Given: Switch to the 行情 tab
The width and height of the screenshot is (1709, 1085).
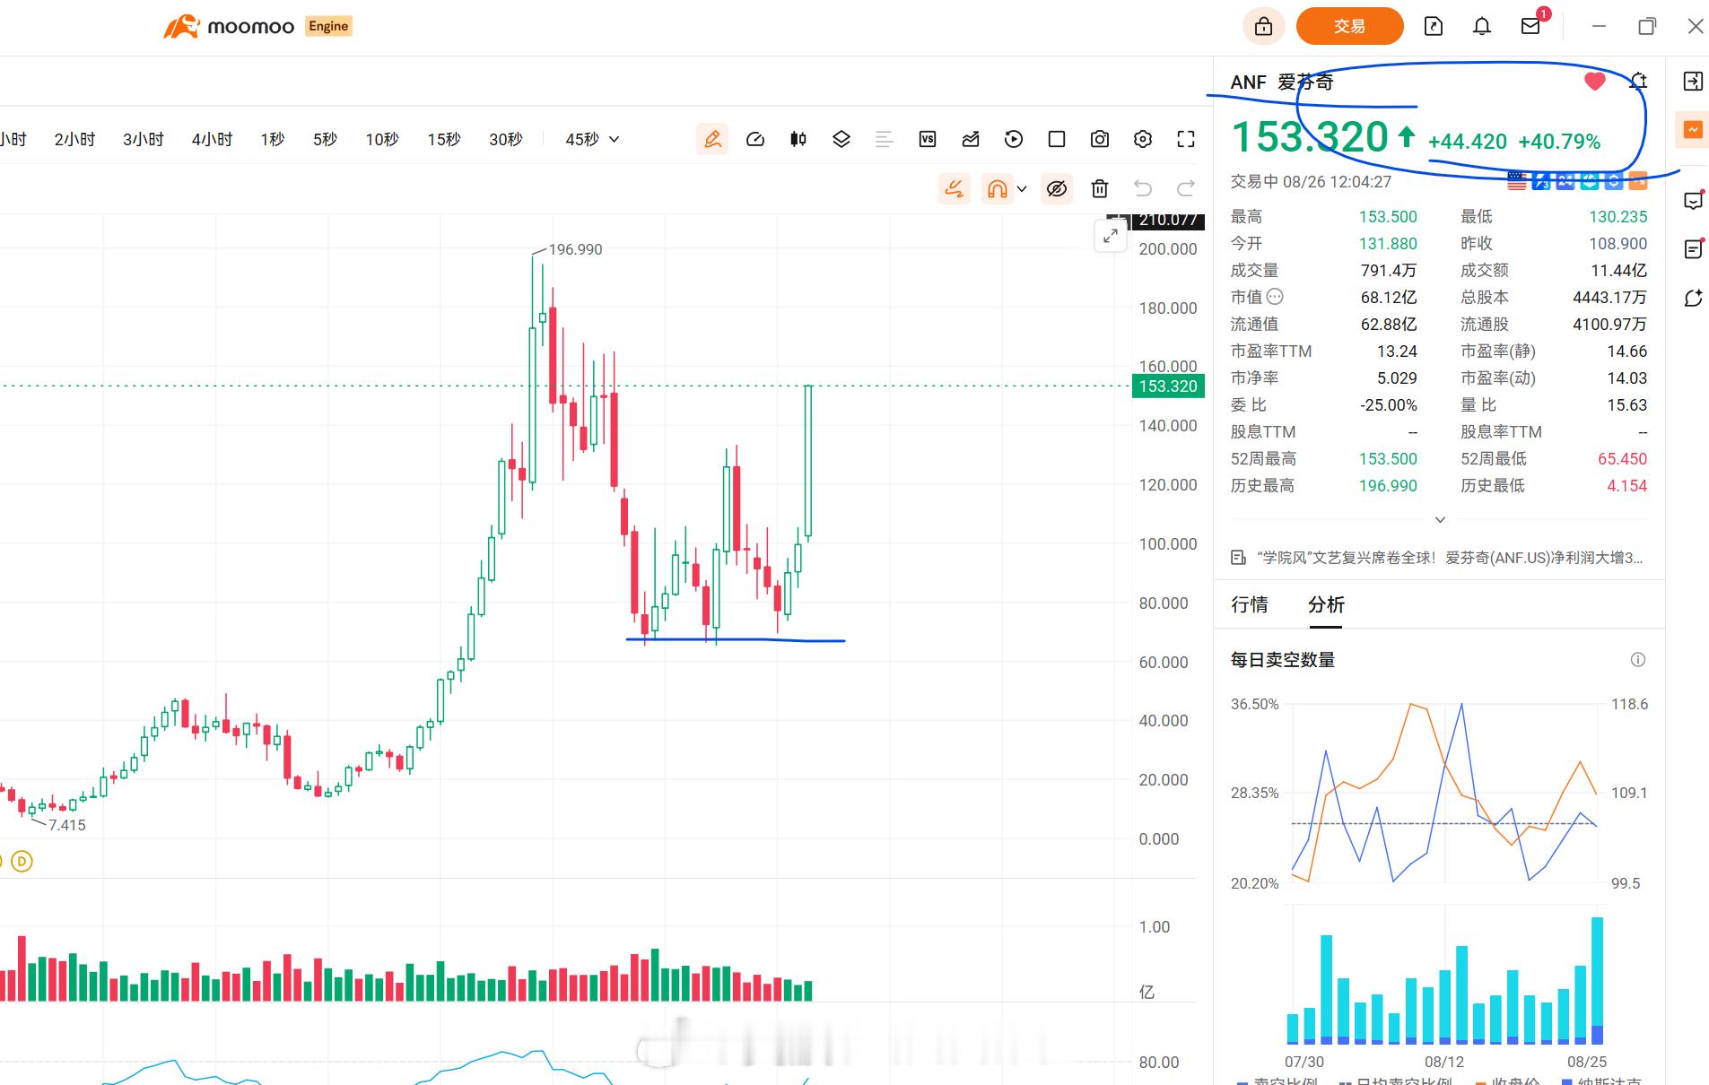Looking at the screenshot, I should click(1250, 604).
